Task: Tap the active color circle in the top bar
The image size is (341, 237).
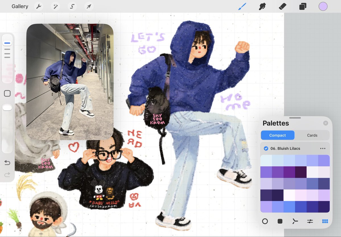Action: (323, 7)
